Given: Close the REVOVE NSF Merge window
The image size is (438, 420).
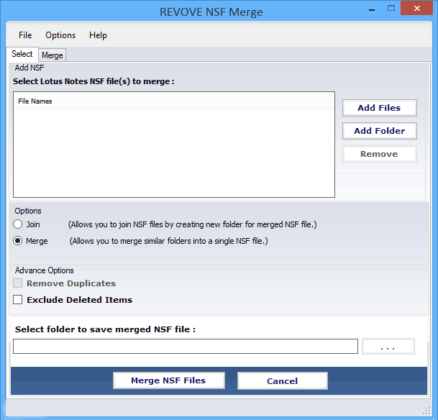Looking at the screenshot, I should [x=416, y=9].
